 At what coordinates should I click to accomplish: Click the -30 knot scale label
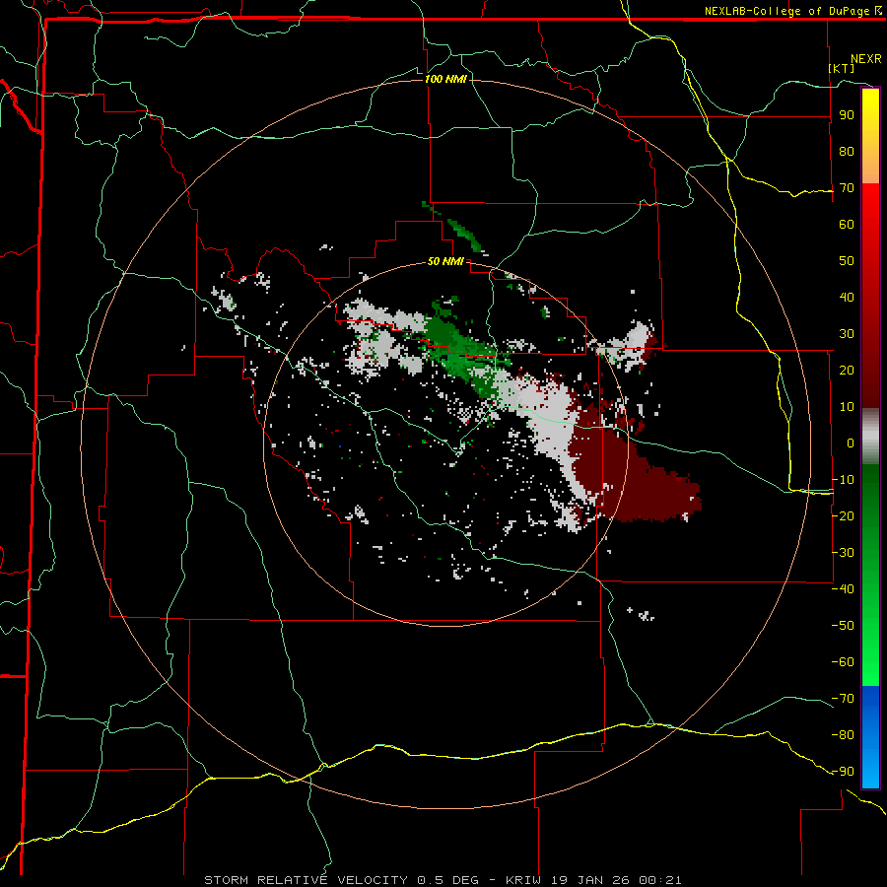(x=843, y=553)
